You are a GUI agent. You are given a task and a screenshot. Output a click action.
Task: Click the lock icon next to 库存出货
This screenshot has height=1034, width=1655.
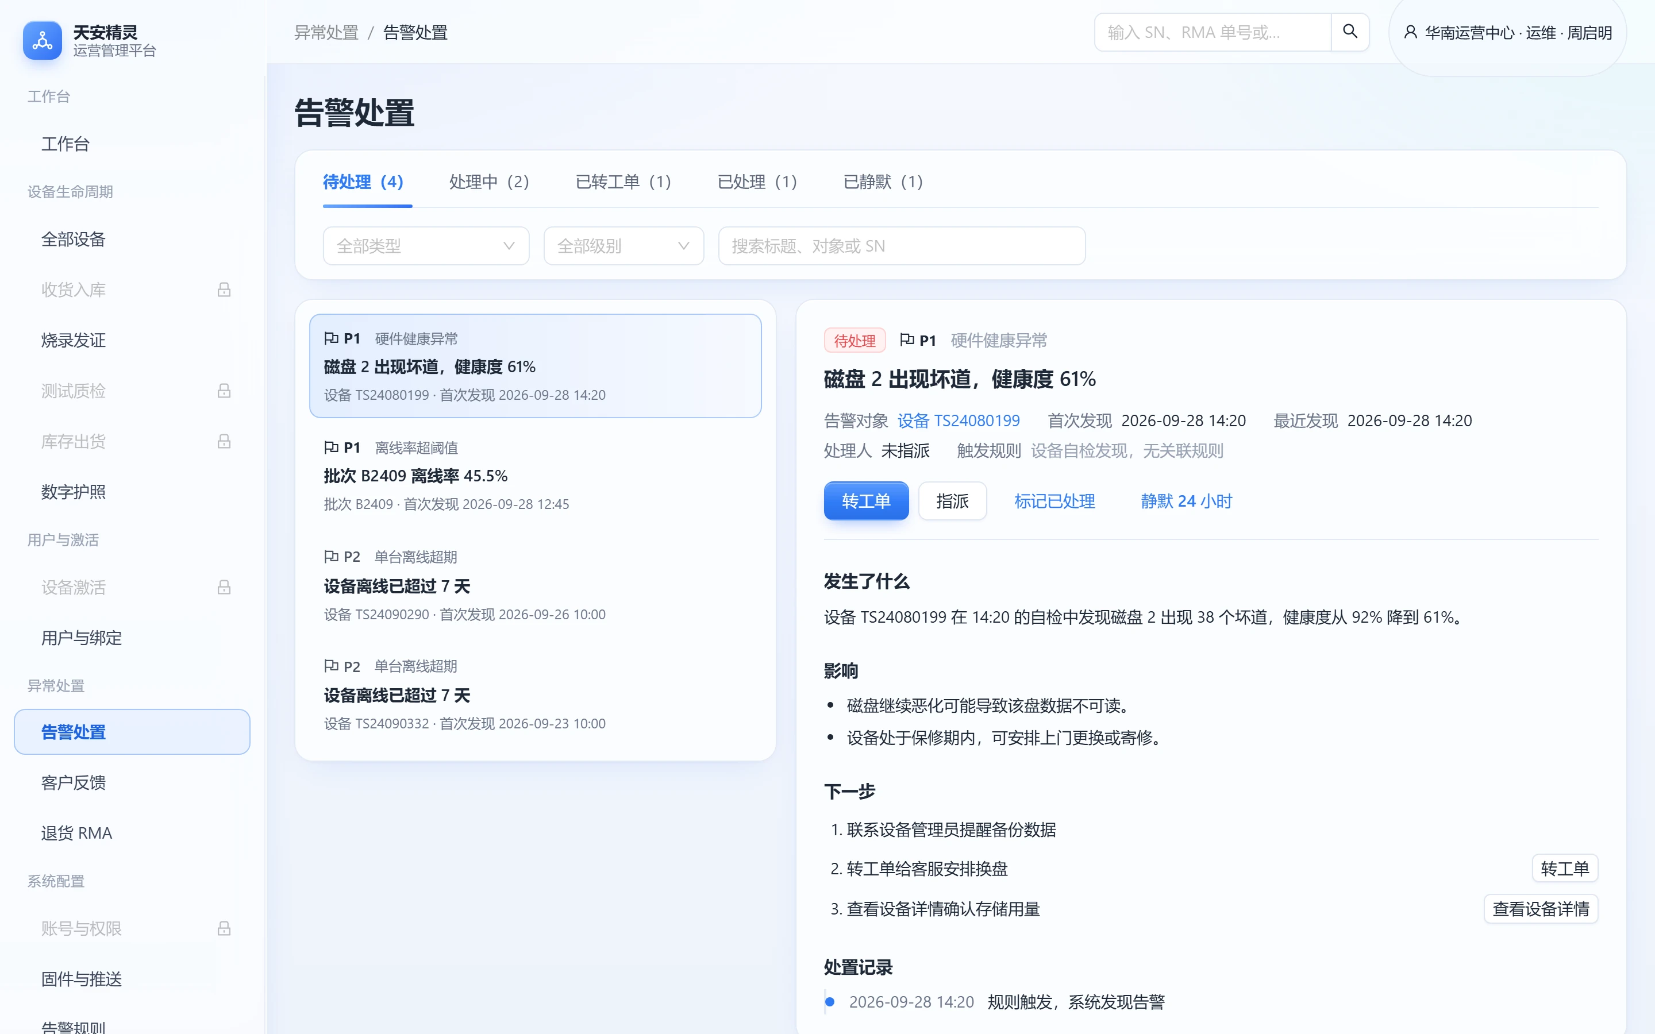tap(224, 441)
